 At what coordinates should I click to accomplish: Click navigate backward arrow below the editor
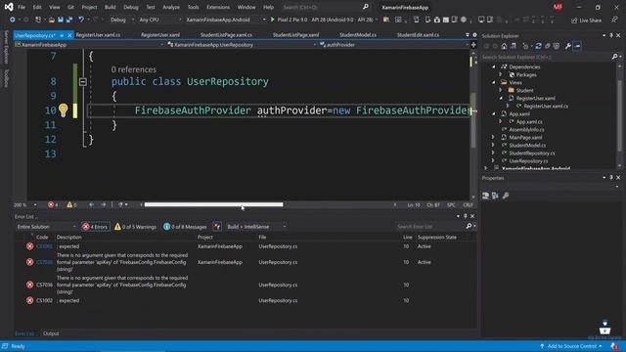[x=91, y=204]
